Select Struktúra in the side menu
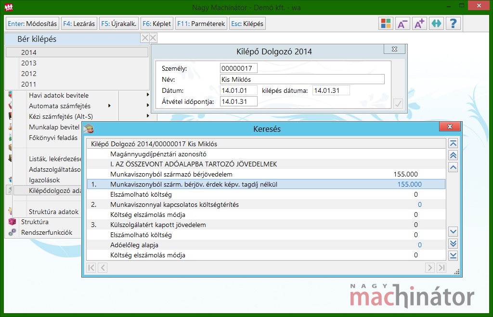This screenshot has width=493, height=317. [x=35, y=222]
